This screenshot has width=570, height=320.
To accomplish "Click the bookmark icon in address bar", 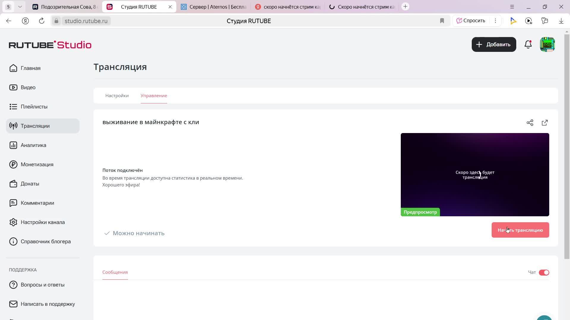I will 442,21.
